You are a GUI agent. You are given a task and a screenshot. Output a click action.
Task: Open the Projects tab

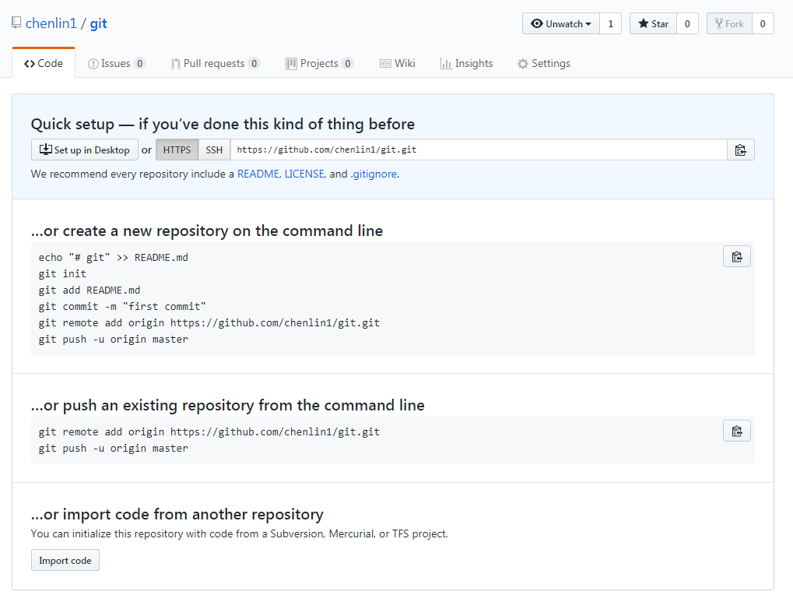click(320, 63)
